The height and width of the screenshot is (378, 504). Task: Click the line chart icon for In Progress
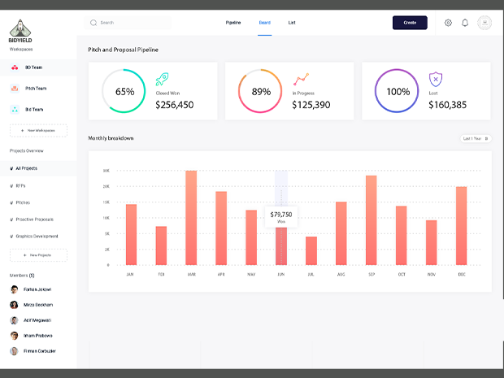[x=301, y=80]
